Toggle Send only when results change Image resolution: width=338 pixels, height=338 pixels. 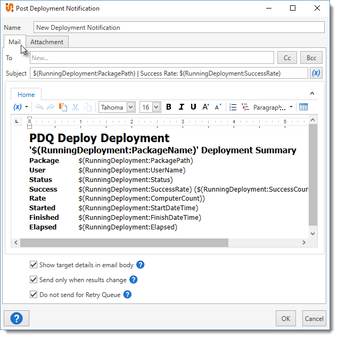pos(34,279)
